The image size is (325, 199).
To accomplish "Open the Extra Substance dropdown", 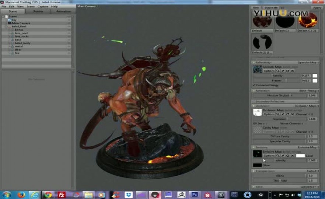I will coord(310,187).
